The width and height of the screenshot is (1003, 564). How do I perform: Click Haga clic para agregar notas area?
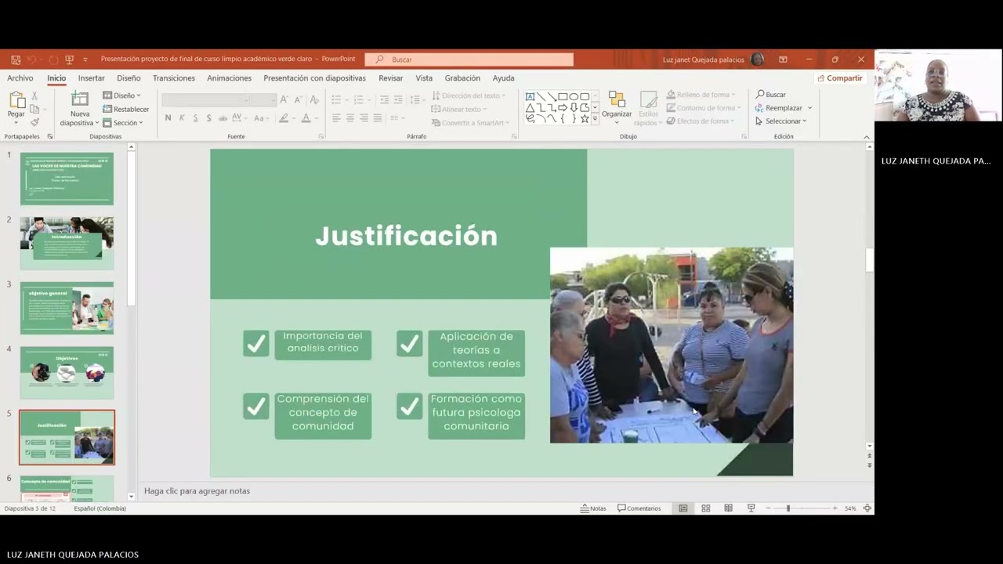(x=197, y=491)
